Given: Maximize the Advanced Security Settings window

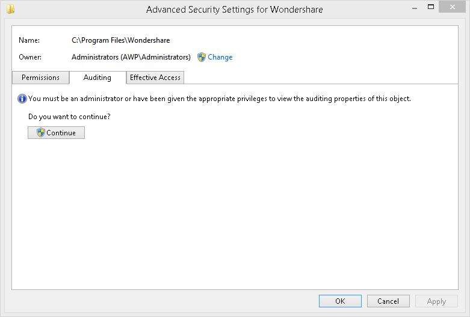Looking at the screenshot, I should pyautogui.click(x=431, y=7).
